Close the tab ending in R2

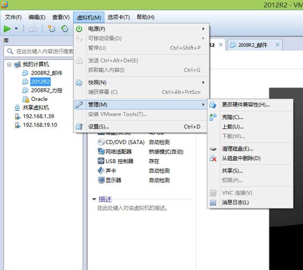pyautogui.click(x=220, y=45)
